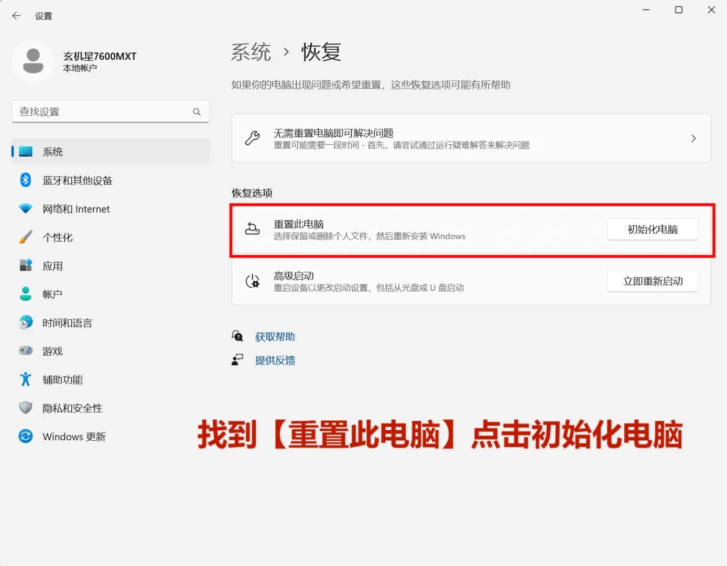The height and width of the screenshot is (566, 727).
Task: Go to 网络和 Internet settings
Action: point(111,209)
